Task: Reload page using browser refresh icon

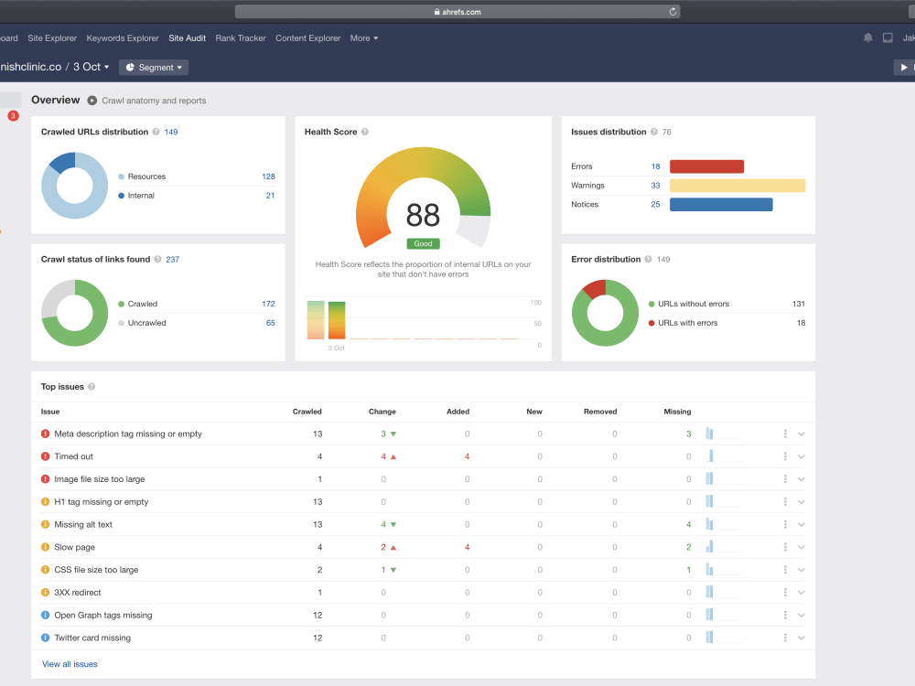Action: point(673,12)
